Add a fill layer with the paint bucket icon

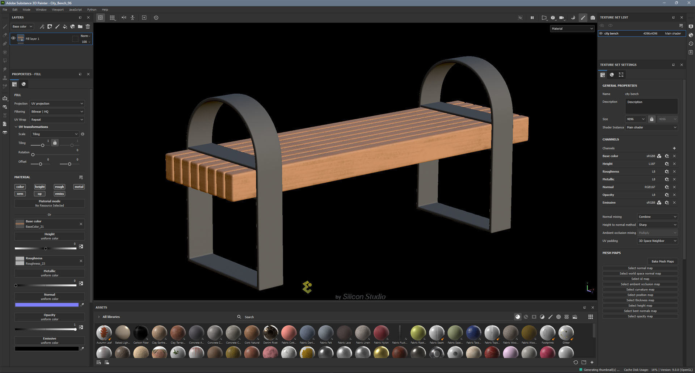tap(65, 26)
